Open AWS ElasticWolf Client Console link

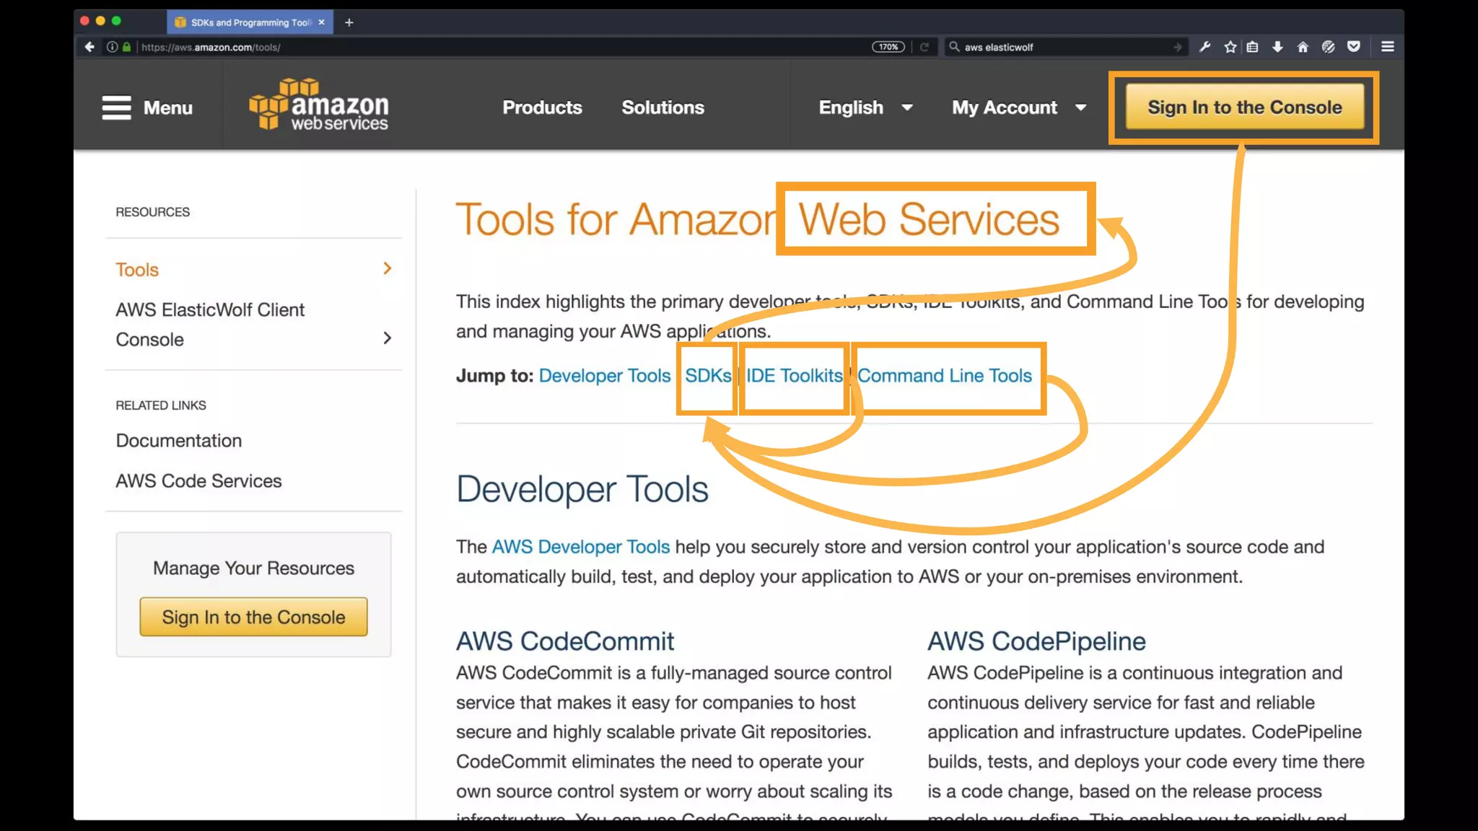click(210, 324)
